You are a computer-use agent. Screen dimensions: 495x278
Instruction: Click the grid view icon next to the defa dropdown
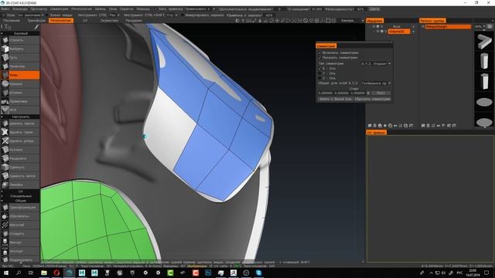click(x=490, y=26)
